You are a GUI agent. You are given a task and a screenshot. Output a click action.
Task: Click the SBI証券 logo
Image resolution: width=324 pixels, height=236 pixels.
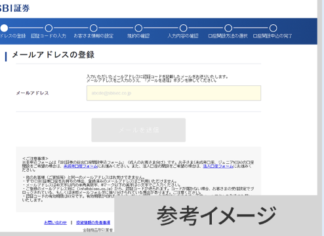(x=14, y=9)
